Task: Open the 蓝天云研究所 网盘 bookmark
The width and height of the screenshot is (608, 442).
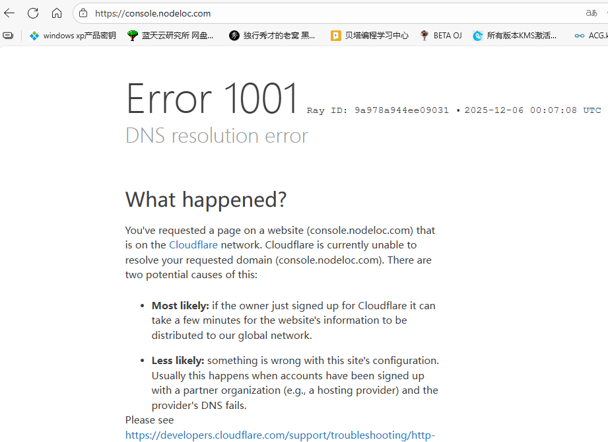Action: pos(170,36)
